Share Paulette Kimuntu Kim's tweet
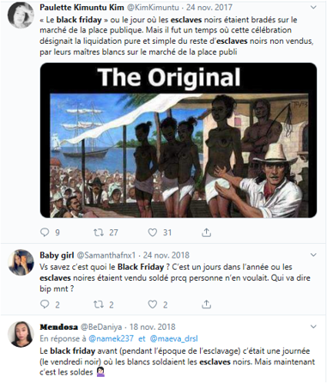Image resolution: width=327 pixels, height=383 pixels. click(x=206, y=232)
